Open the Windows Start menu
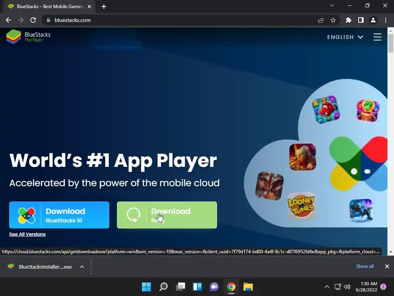The image size is (394, 296). pos(147,287)
